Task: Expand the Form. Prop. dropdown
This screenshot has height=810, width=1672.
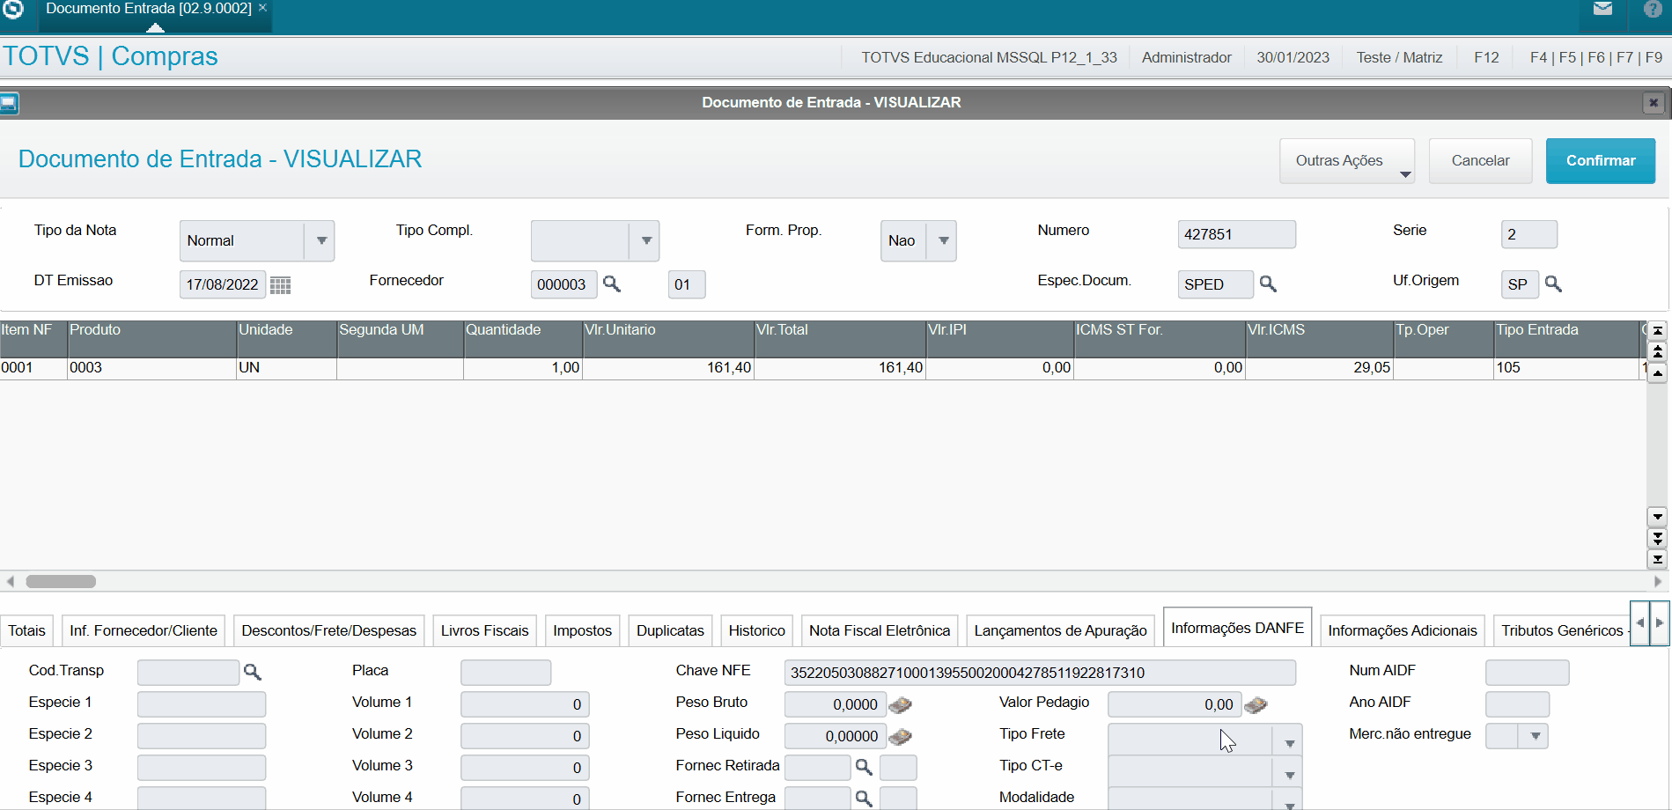Action: click(x=942, y=240)
